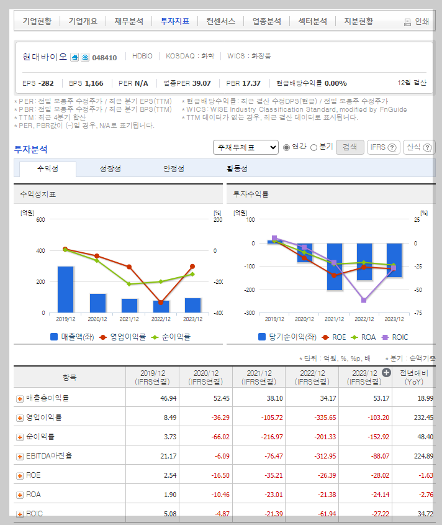
Task: Click the IFRS help button
Action: pyautogui.click(x=384, y=147)
